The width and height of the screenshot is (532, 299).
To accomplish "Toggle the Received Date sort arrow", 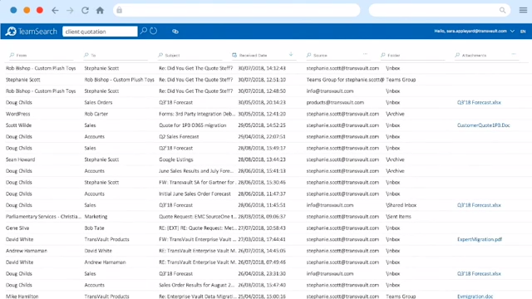I will 291,54.
